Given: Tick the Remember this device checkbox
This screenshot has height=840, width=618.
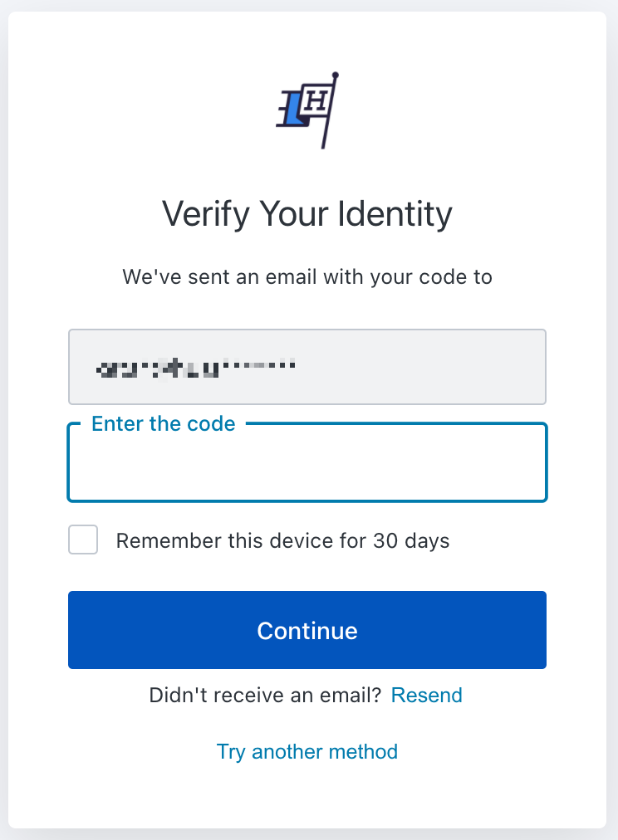Looking at the screenshot, I should click(83, 540).
